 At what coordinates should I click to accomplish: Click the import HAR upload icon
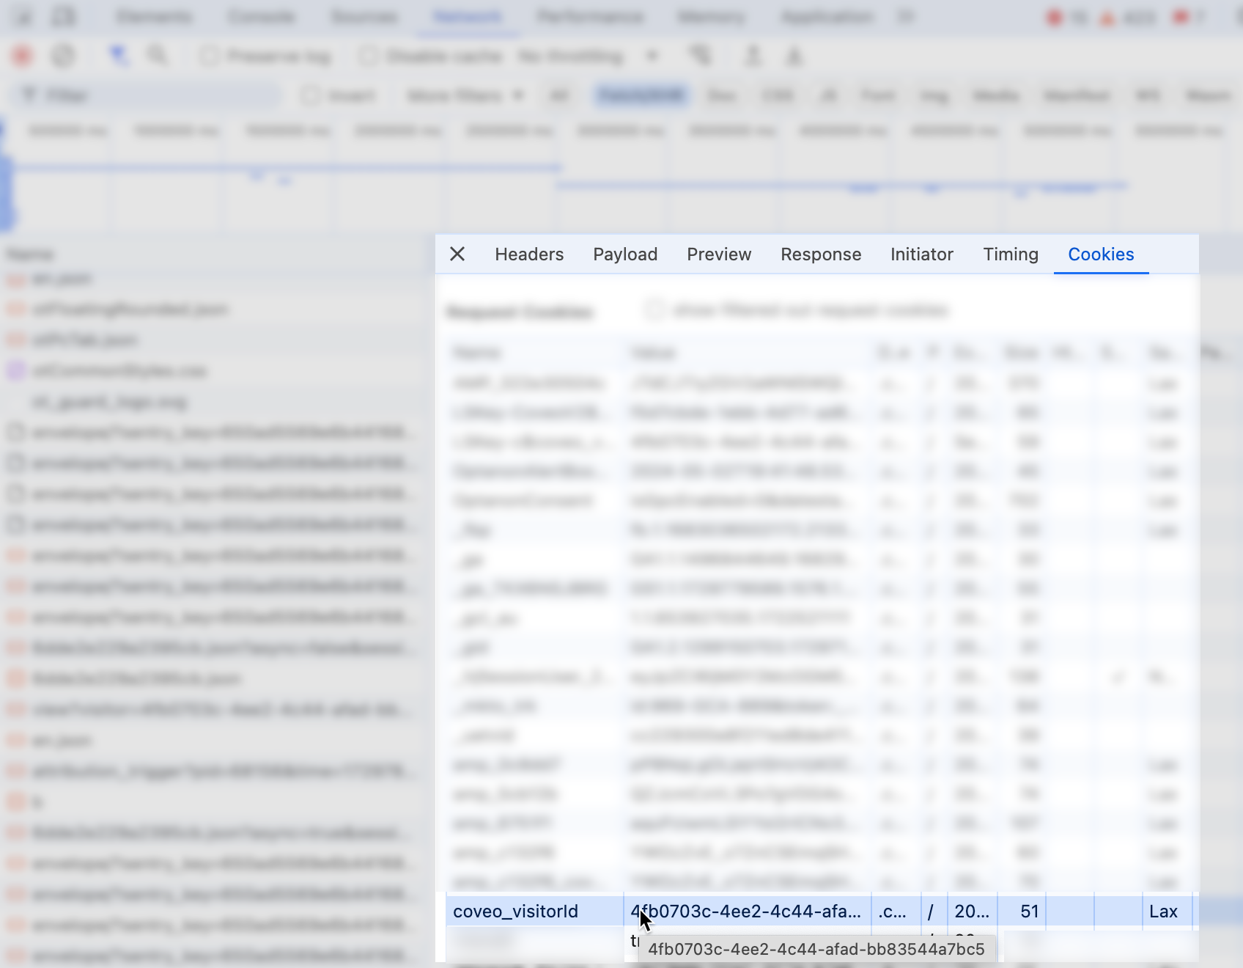click(753, 56)
